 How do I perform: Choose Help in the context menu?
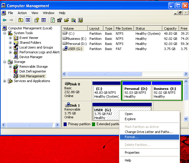click(x=150, y=160)
